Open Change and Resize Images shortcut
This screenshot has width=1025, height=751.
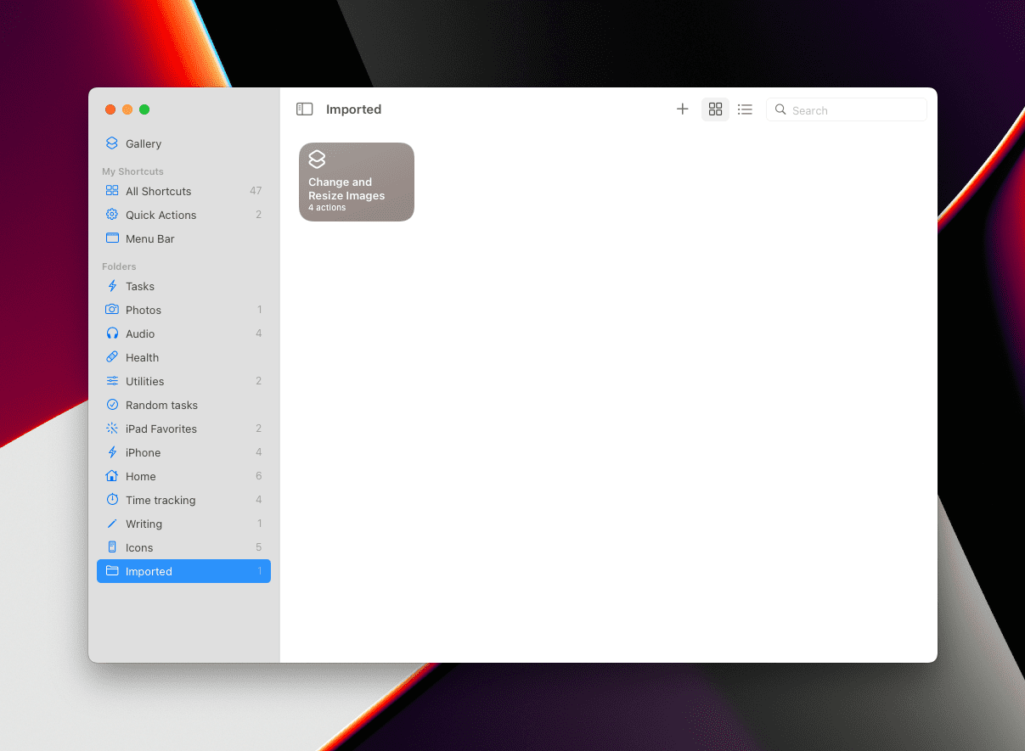357,182
